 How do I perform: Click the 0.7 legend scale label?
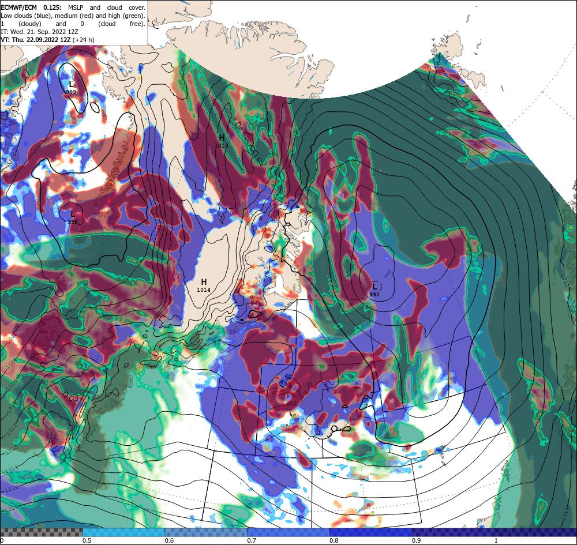coord(252,540)
